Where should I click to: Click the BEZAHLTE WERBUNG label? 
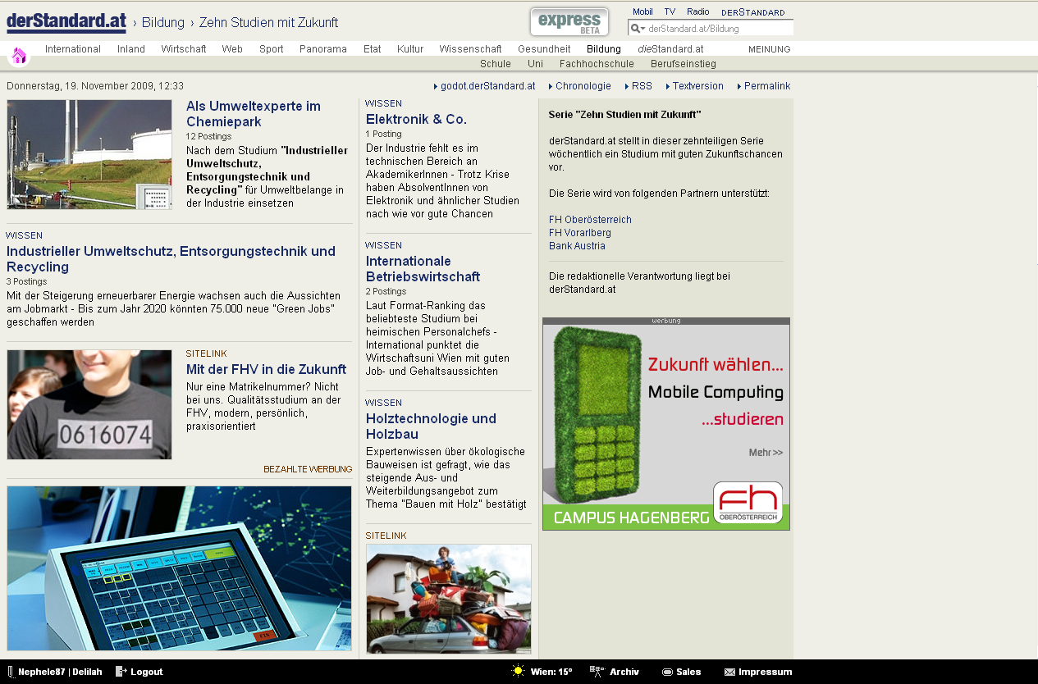point(308,469)
